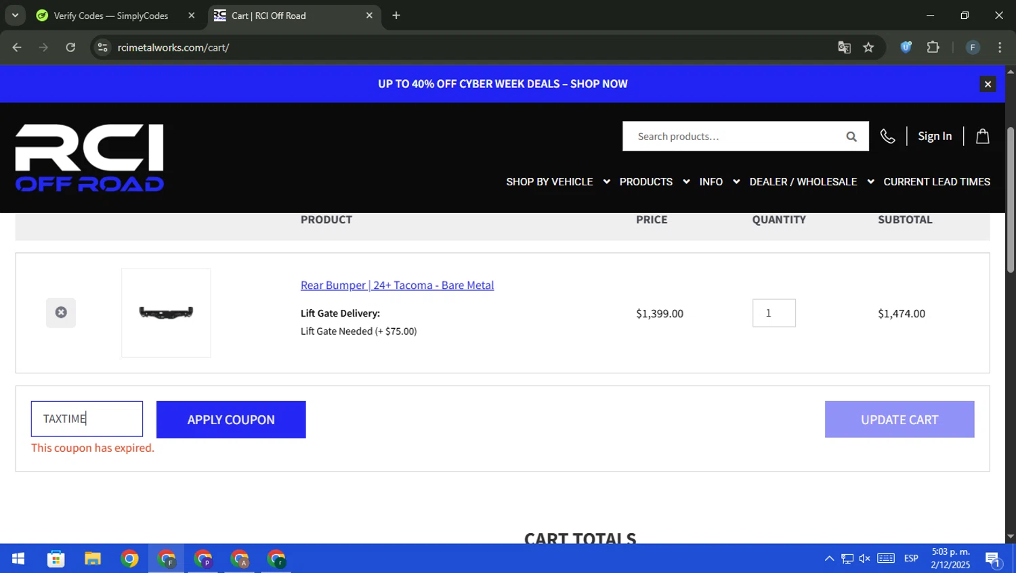Click the muted volume tray icon
This screenshot has width=1016, height=573.
[x=865, y=559]
